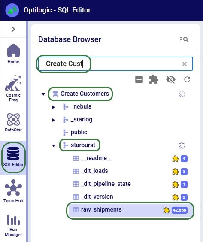Click the filled puzzle piece filter icon
The image size is (203, 242).
pyautogui.click(x=154, y=79)
